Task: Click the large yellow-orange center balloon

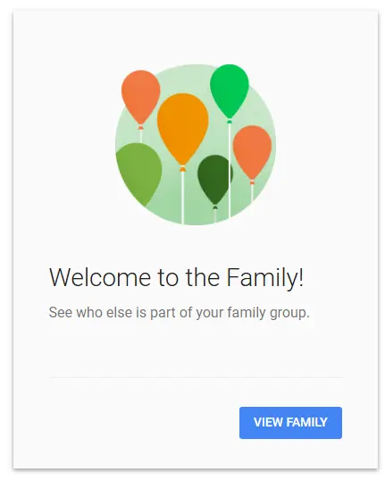Action: [183, 129]
